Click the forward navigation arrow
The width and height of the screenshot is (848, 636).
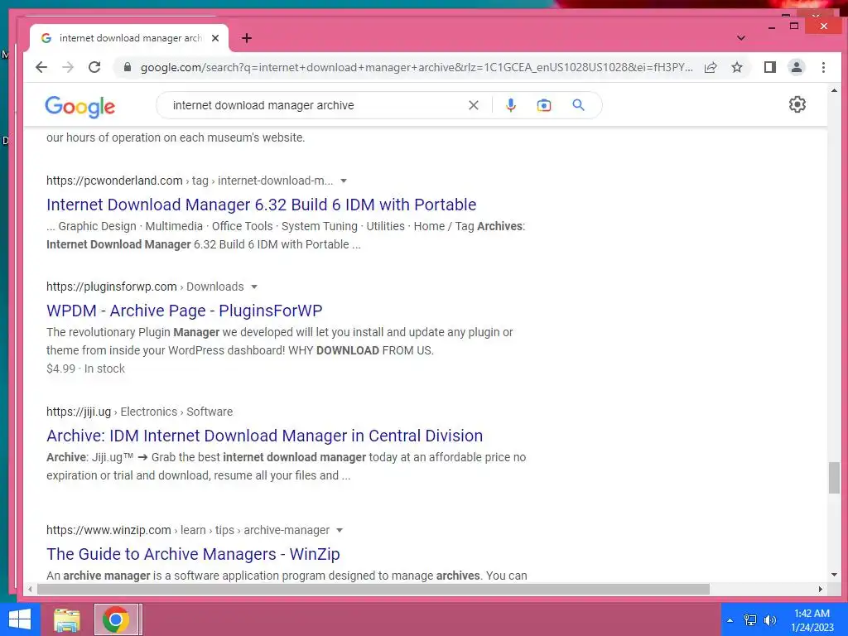68,67
